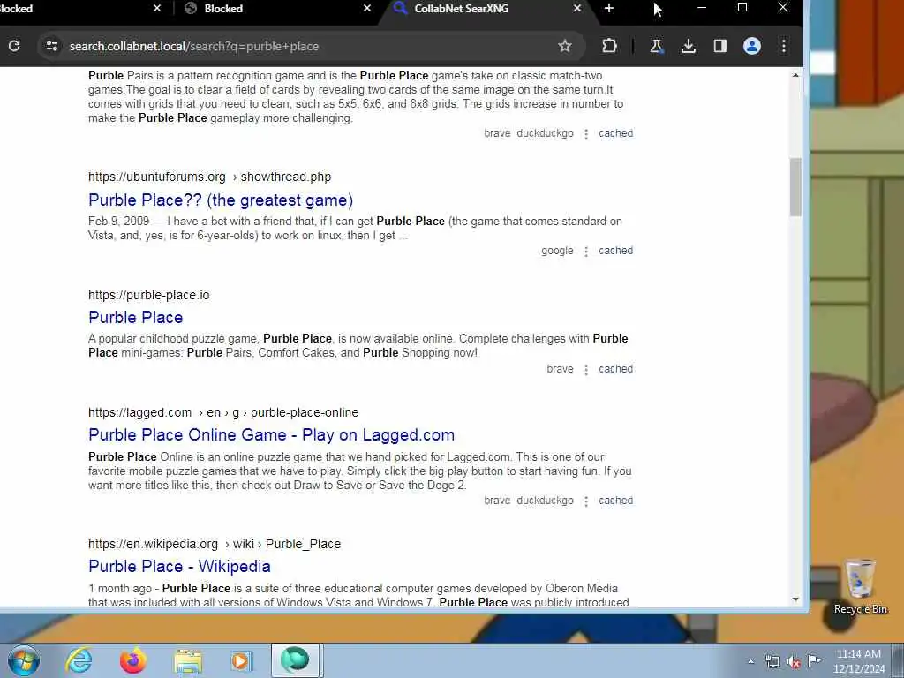Viewport: 904px width, 678px height.
Task: Close the CollabNet SearXNG tab
Action: (577, 8)
